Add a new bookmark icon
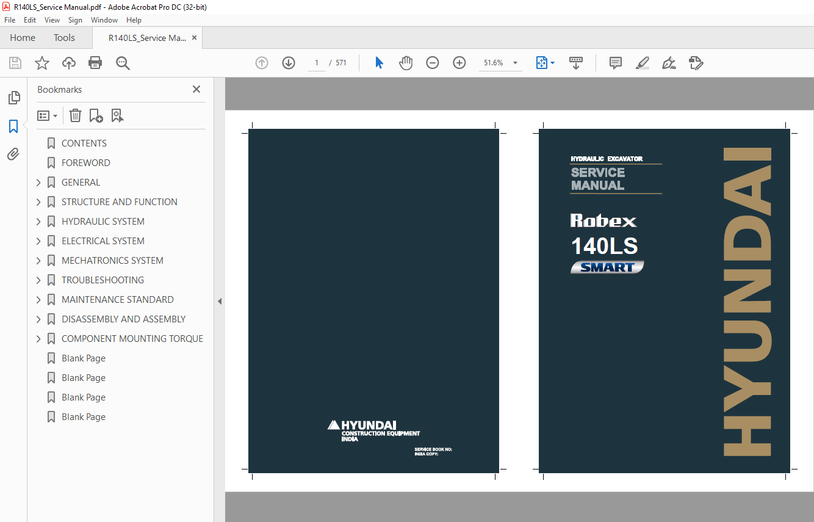814x522 pixels. pos(96,115)
